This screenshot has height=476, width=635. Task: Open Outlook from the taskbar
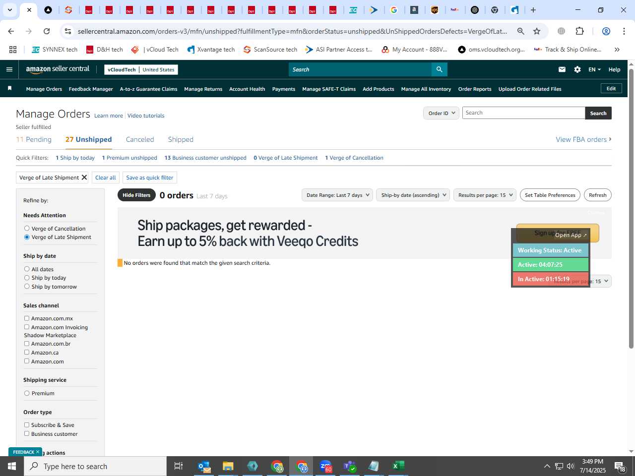tap(204, 466)
